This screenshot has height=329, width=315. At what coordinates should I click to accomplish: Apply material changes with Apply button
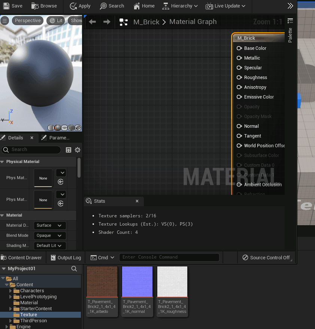point(80,6)
